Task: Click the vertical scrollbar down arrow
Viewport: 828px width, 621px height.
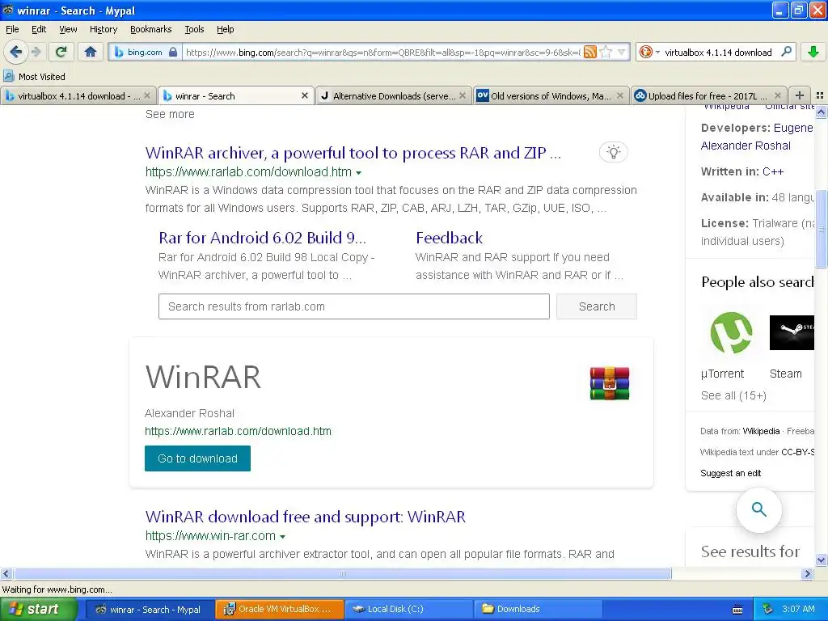Action: point(821,560)
